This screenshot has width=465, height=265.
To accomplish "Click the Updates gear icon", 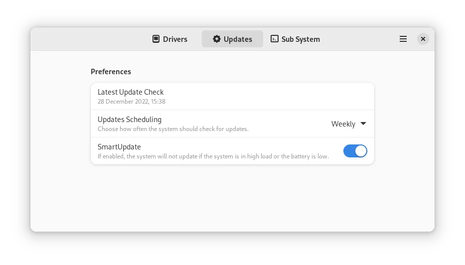I will [216, 39].
